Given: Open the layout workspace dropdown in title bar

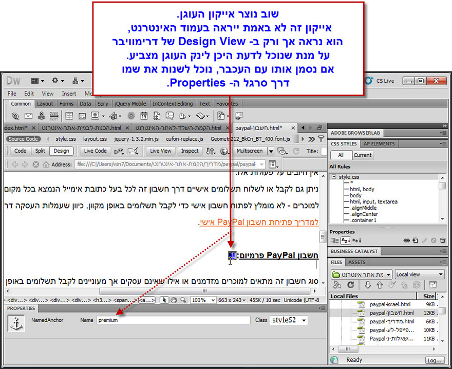Looking at the screenshot, I should click(x=37, y=81).
